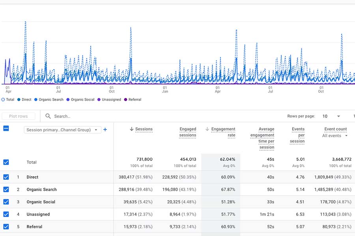Click the dotted Total legend circle
The image size is (355, 236).
(3, 100)
